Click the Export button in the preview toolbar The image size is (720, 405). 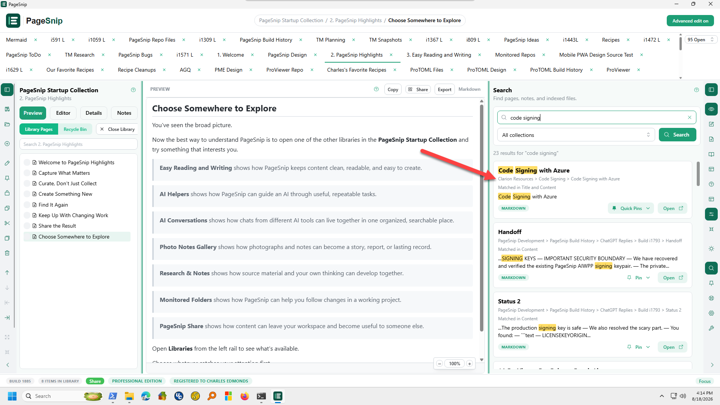(444, 89)
